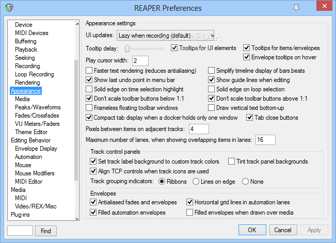Viewport: 336px width, 243px height.
Task: Click the pin window icon
Action: (297, 8)
